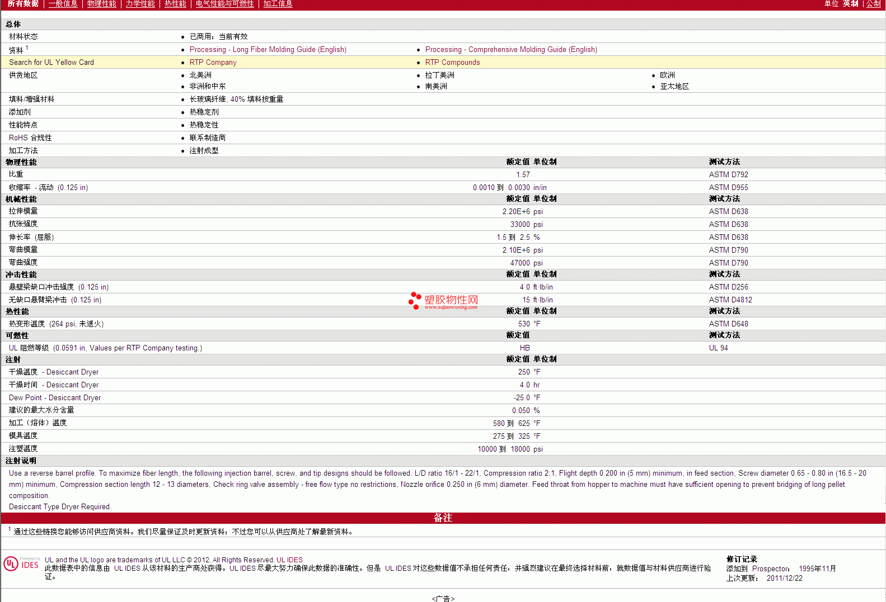Click the Search for UL Yellow Card label

click(51, 63)
